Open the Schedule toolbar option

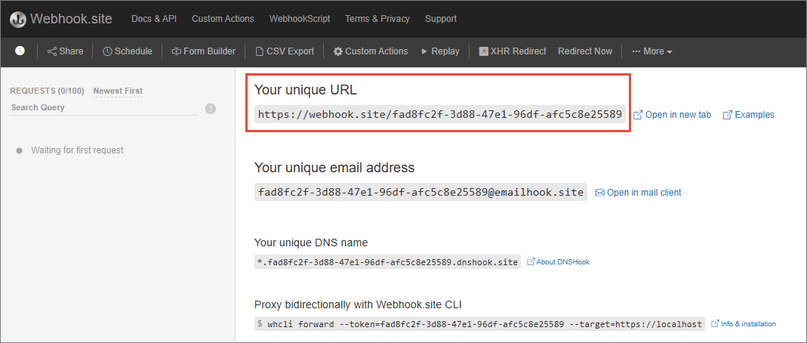(128, 51)
